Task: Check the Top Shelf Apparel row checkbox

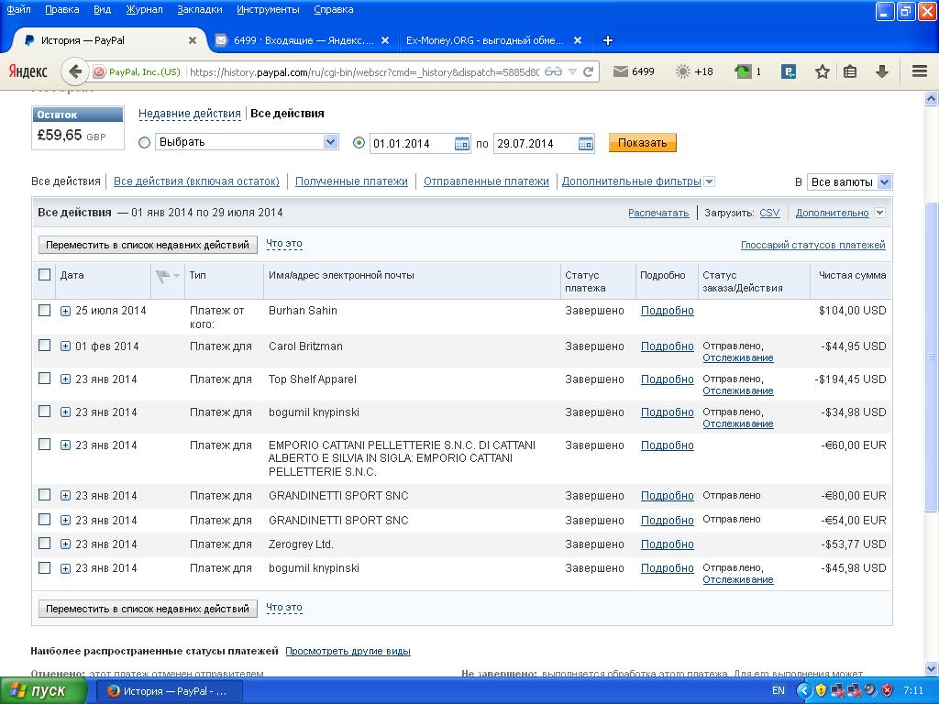Action: click(44, 379)
